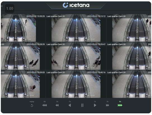Viewport: 152px width, 115px height.
Task: Click the 2022-02-23 19:29:47 timestamp label
Action: point(96,44)
